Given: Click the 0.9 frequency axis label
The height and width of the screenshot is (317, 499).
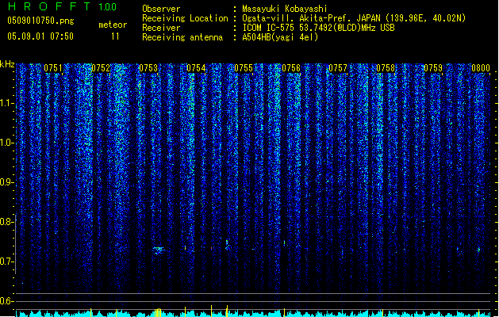Looking at the screenshot, I should coord(6,182).
